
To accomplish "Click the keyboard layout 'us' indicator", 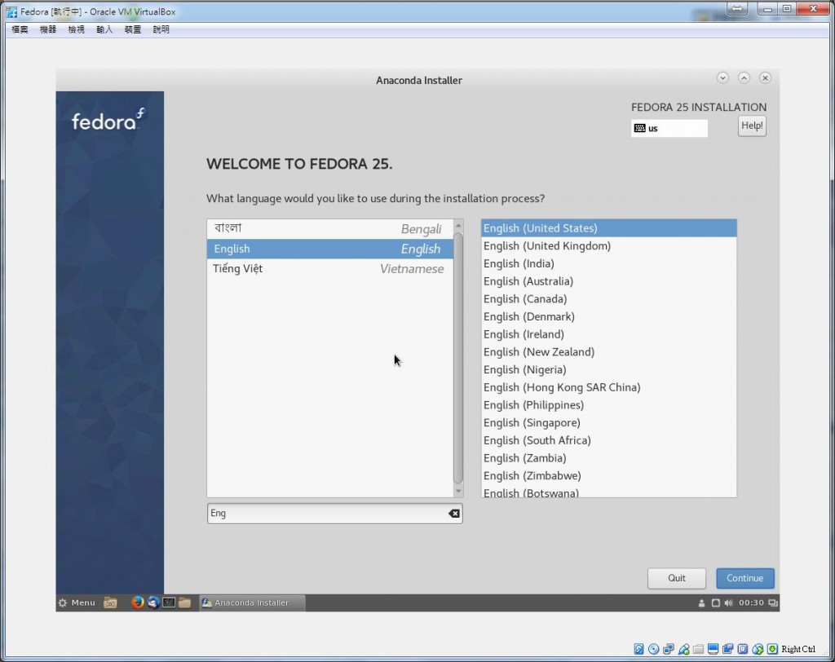I will [669, 128].
